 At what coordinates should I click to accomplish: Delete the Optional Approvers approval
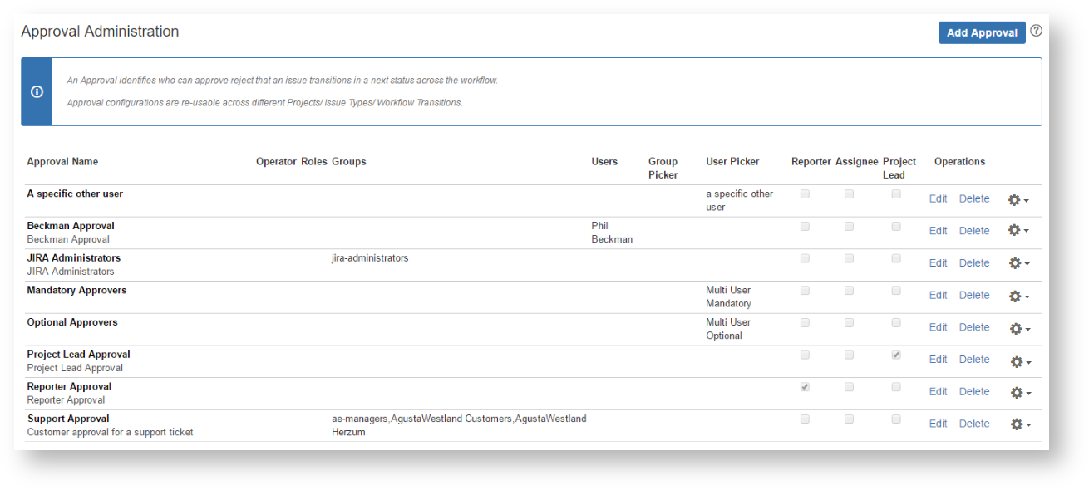(974, 327)
